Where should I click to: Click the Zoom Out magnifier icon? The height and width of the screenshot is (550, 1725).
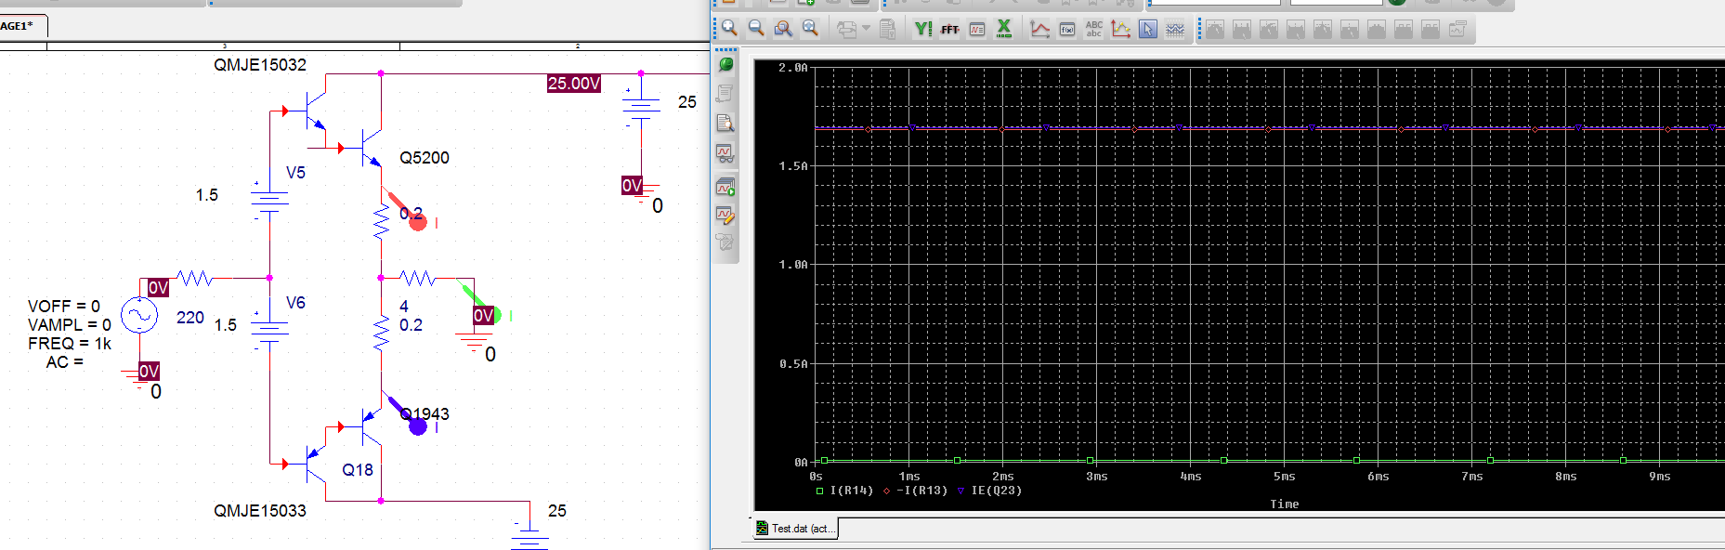756,29
